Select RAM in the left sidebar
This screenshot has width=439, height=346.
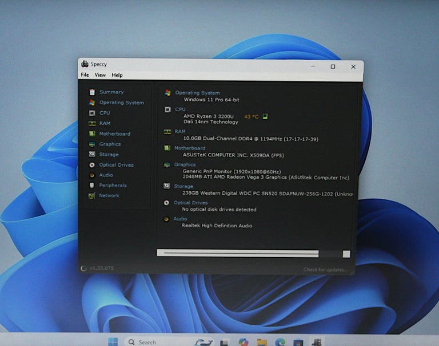(x=105, y=123)
